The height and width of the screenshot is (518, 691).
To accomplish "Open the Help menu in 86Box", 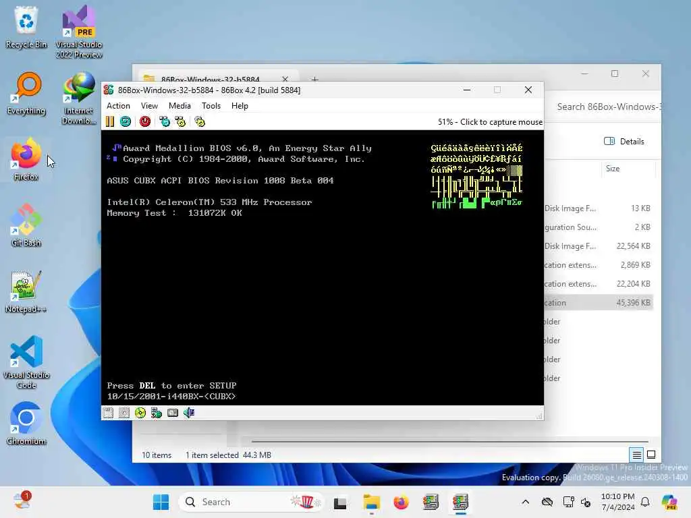I will [x=240, y=106].
